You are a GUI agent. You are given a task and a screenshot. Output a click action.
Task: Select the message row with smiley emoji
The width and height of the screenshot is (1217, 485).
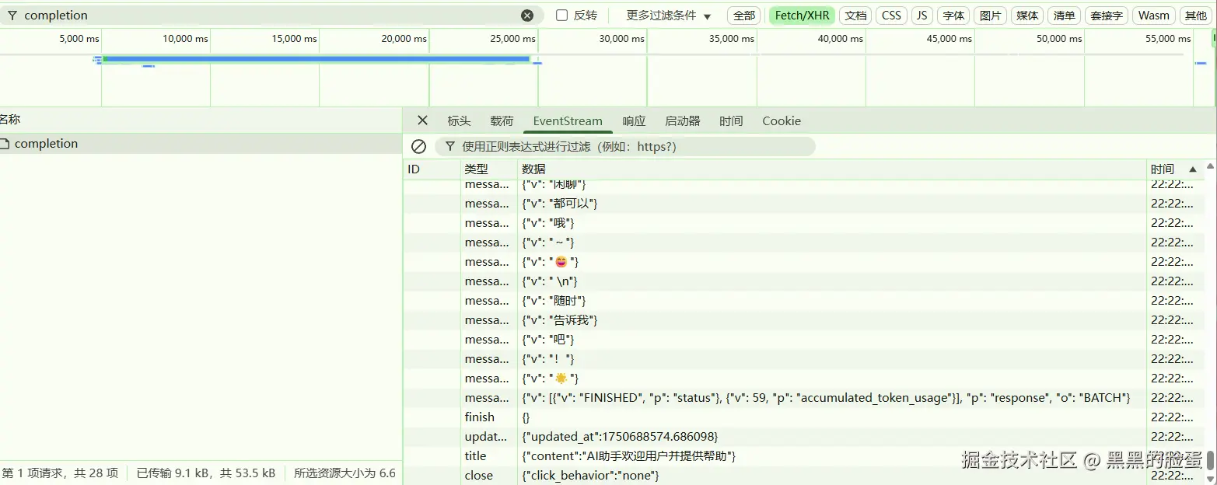803,262
